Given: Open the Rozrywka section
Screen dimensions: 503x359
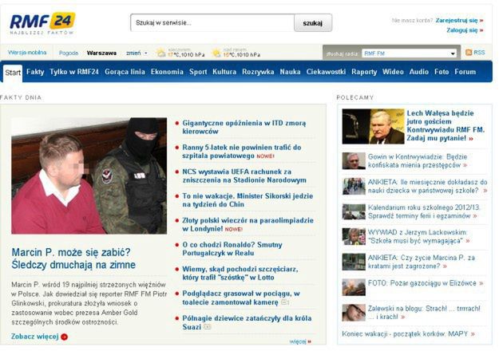Looking at the screenshot, I should [x=258, y=72].
